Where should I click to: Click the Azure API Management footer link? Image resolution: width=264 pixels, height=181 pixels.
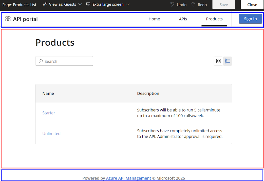pos(128,178)
